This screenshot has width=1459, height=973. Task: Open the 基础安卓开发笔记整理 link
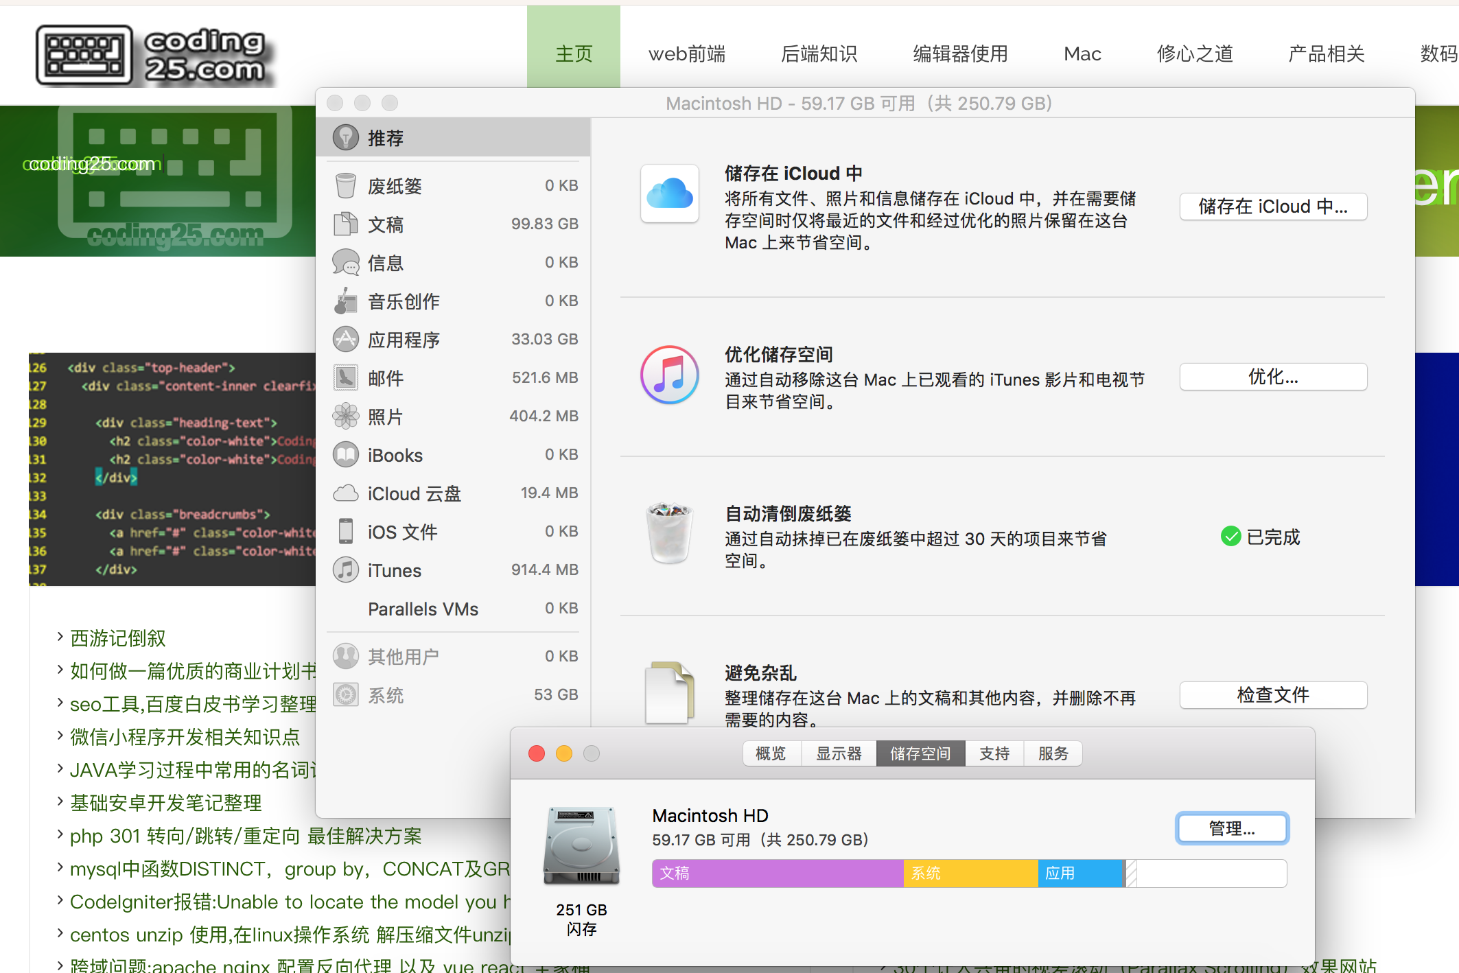pos(166,803)
